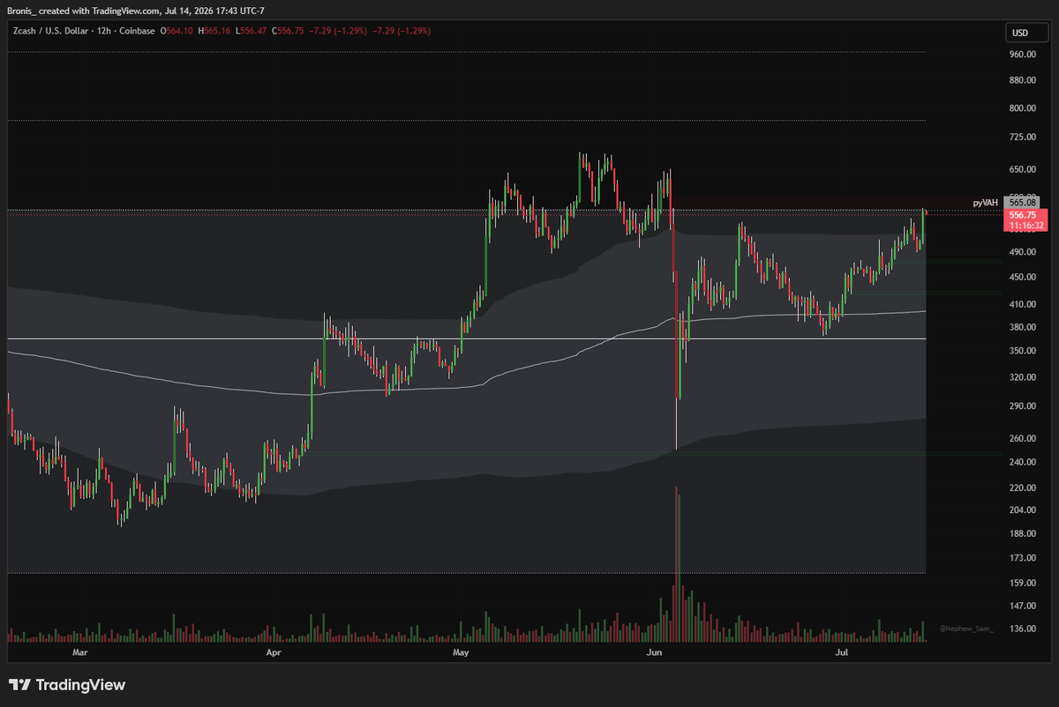This screenshot has height=707, width=1059.
Task: Click the 220.00 price axis label
Action: (1022, 487)
